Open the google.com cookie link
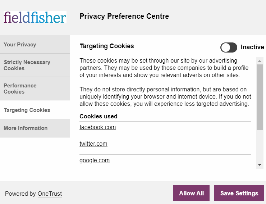Image resolution: width=266 pixels, height=204 pixels. (x=95, y=160)
